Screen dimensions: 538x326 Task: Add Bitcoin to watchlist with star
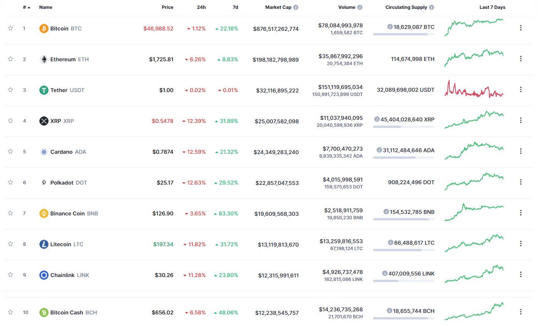click(10, 28)
